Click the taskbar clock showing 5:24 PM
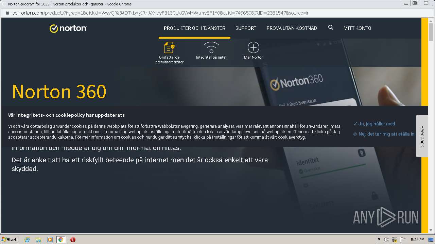 [417, 240]
